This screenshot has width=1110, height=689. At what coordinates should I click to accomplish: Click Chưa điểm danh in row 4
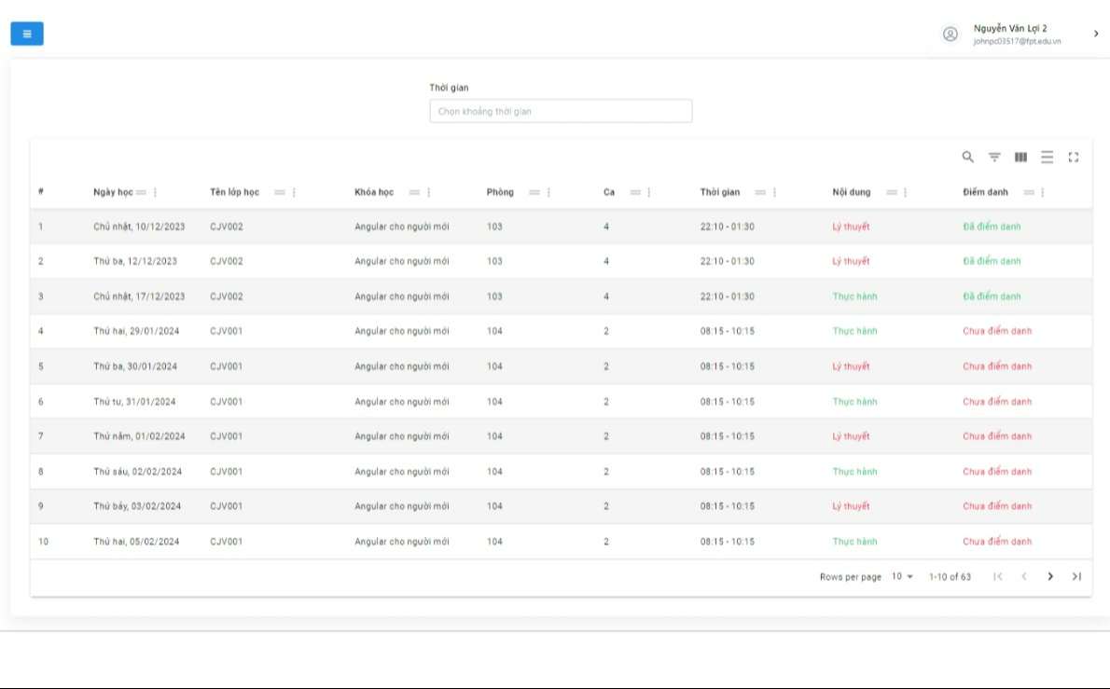997,331
